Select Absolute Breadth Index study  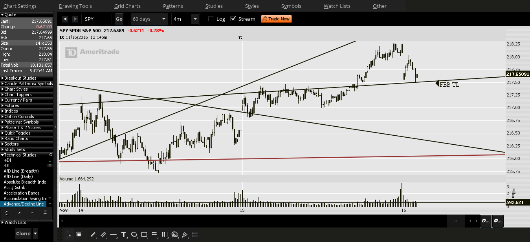click(25, 182)
